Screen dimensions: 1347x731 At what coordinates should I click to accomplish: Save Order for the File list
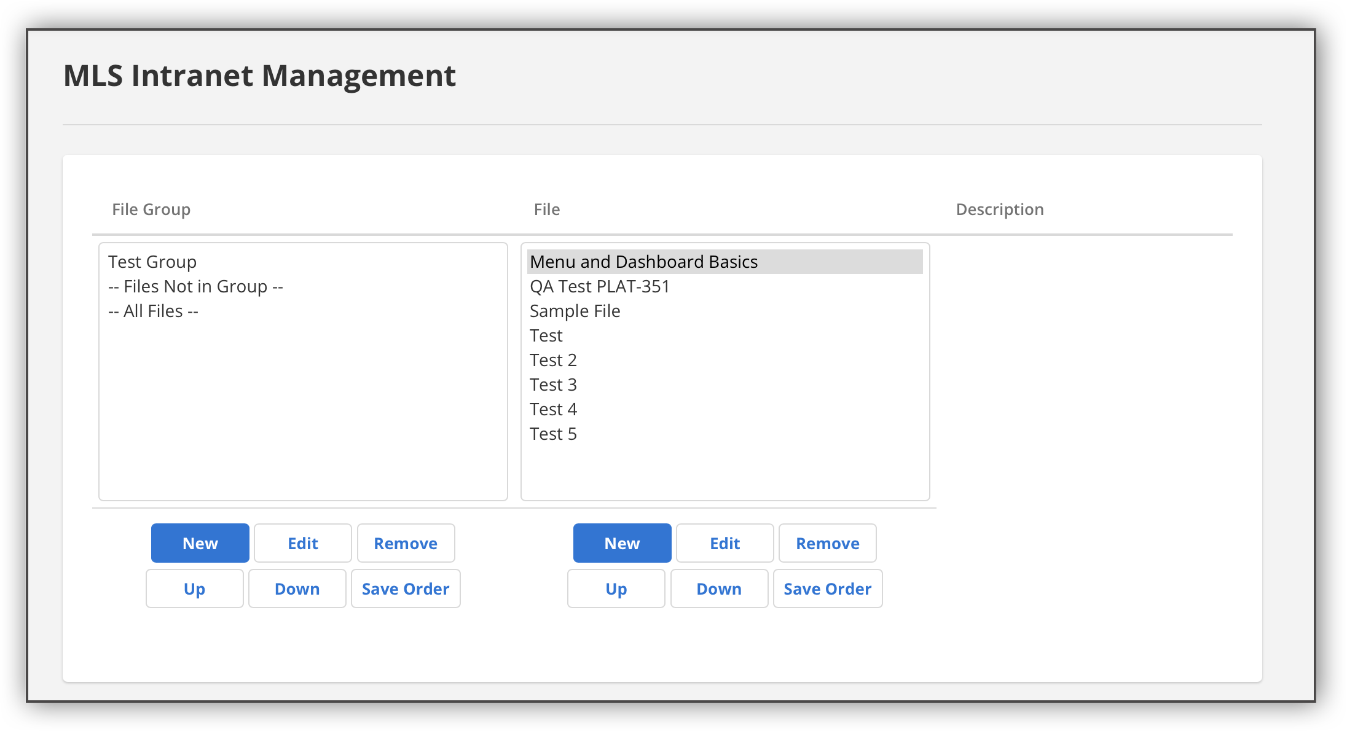tap(828, 588)
